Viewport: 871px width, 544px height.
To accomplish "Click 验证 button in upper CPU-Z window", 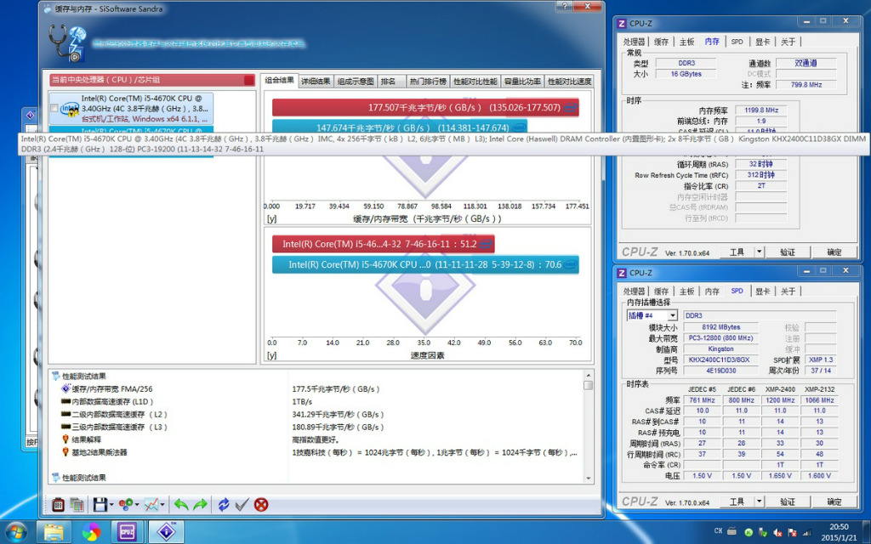I will coord(788,252).
